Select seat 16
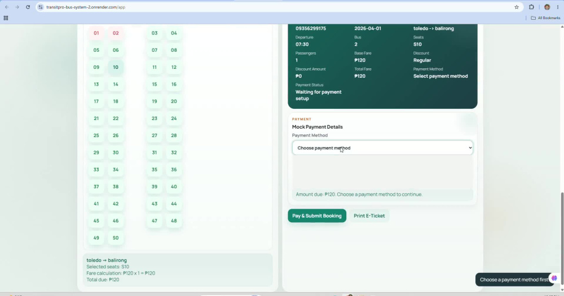The height and width of the screenshot is (296, 564). pos(174,84)
